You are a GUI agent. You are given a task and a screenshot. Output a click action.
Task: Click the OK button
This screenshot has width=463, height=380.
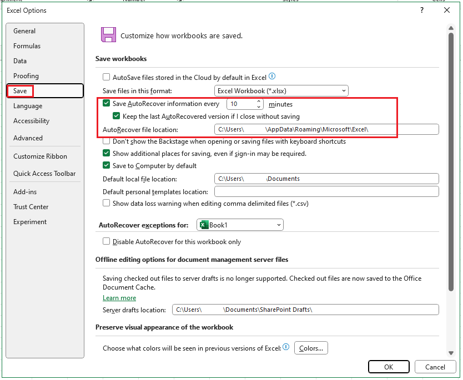pos(389,367)
